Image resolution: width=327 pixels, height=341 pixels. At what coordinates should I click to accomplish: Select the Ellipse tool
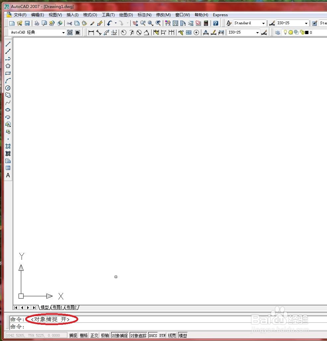coord(8,110)
